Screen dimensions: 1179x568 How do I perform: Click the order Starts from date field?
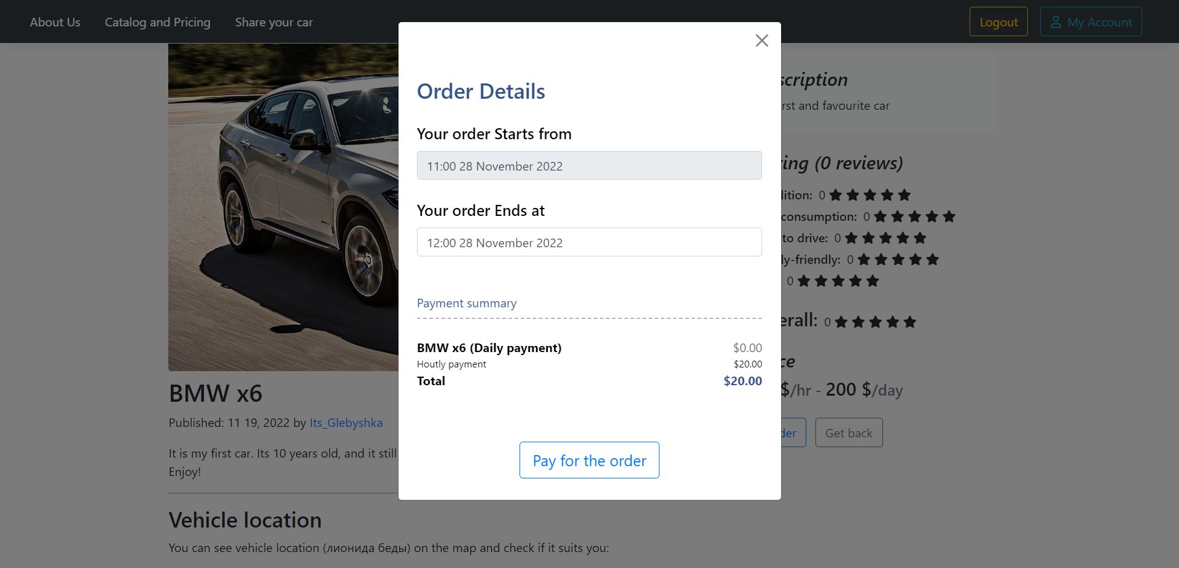589,166
